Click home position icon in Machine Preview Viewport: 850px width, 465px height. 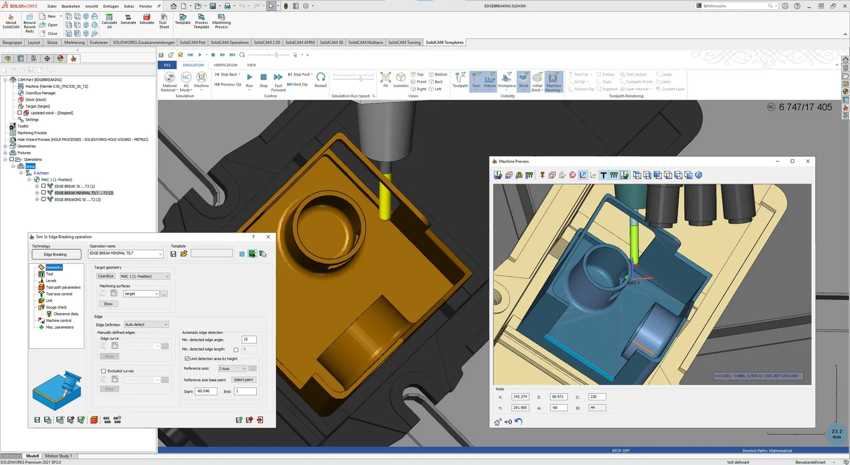[x=498, y=422]
